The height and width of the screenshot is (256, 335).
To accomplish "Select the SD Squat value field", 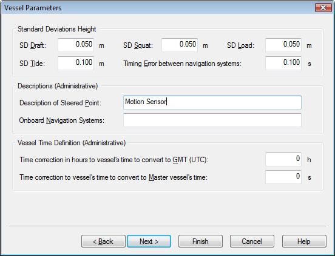I will 180,45.
